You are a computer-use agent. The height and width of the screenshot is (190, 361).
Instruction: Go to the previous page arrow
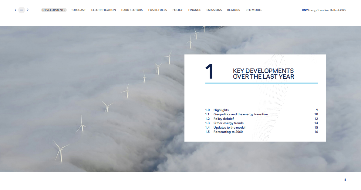(x=15, y=10)
